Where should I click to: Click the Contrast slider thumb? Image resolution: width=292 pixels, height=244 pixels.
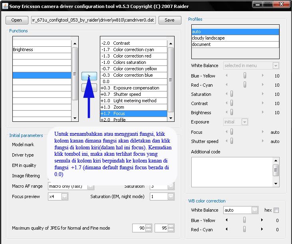(x=232, y=103)
